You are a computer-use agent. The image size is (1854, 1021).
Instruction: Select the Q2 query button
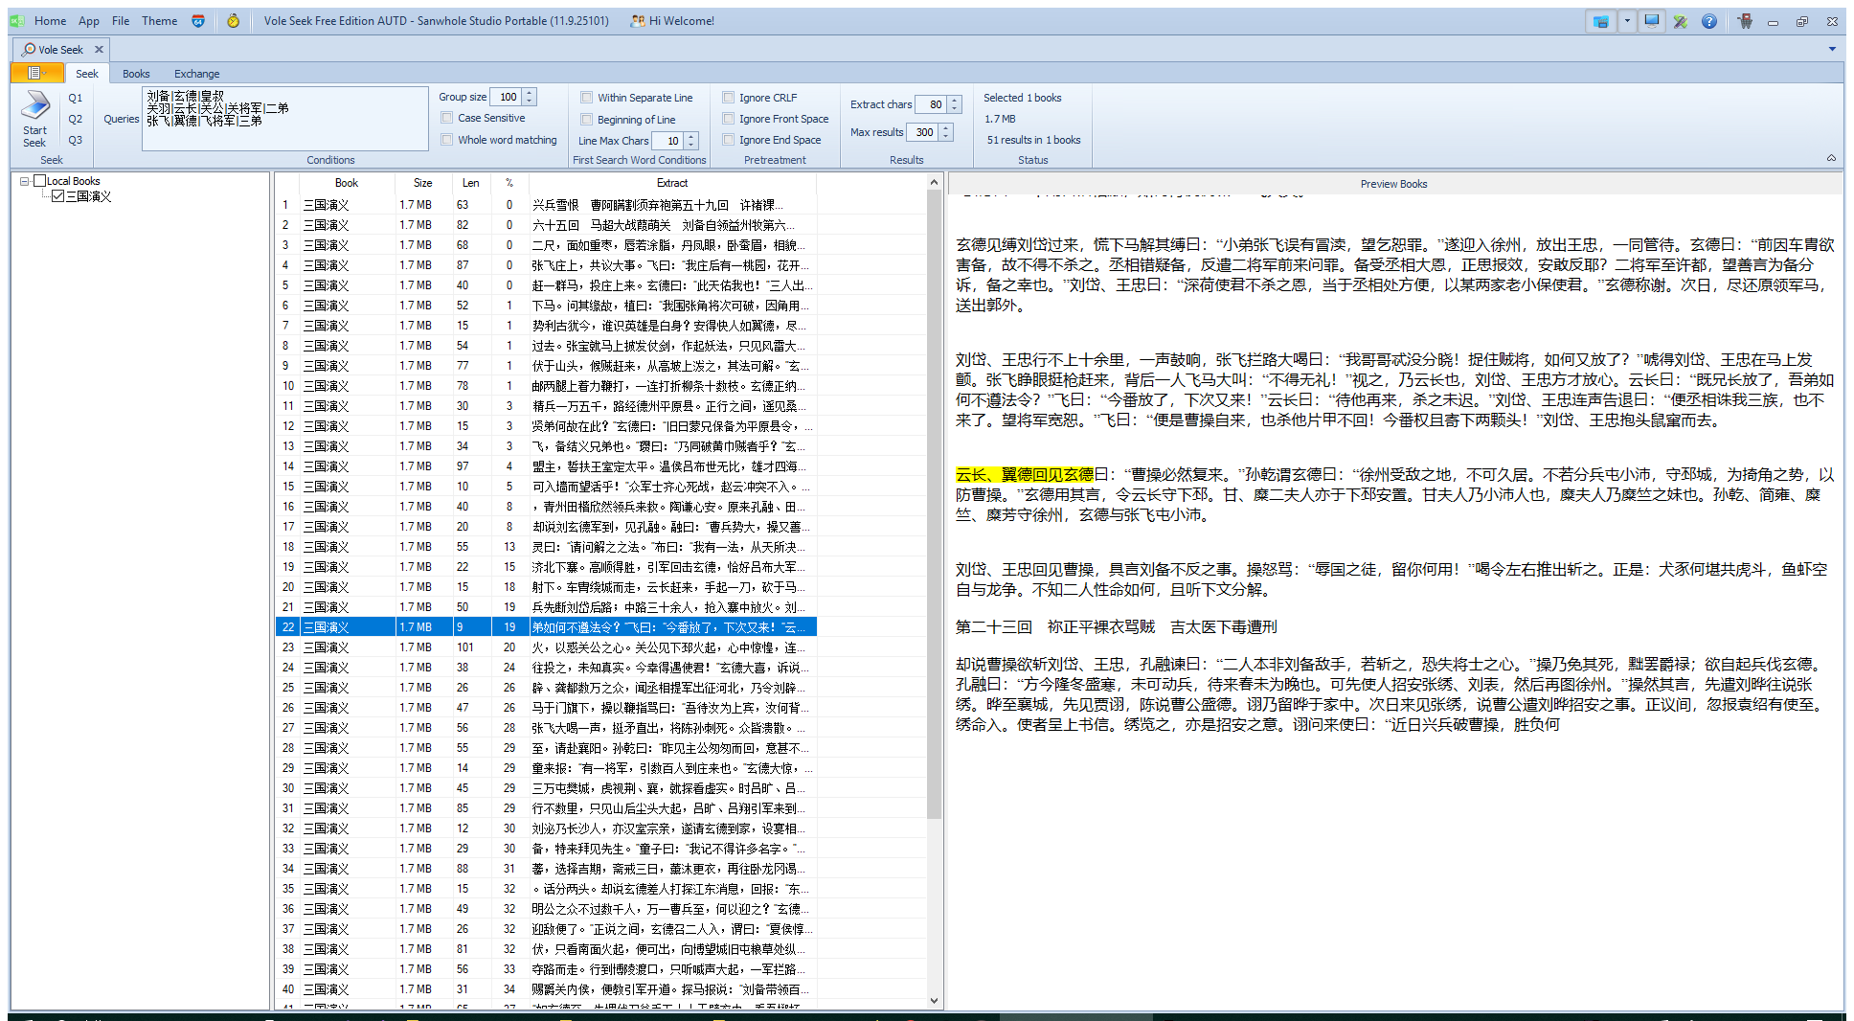pos(75,119)
